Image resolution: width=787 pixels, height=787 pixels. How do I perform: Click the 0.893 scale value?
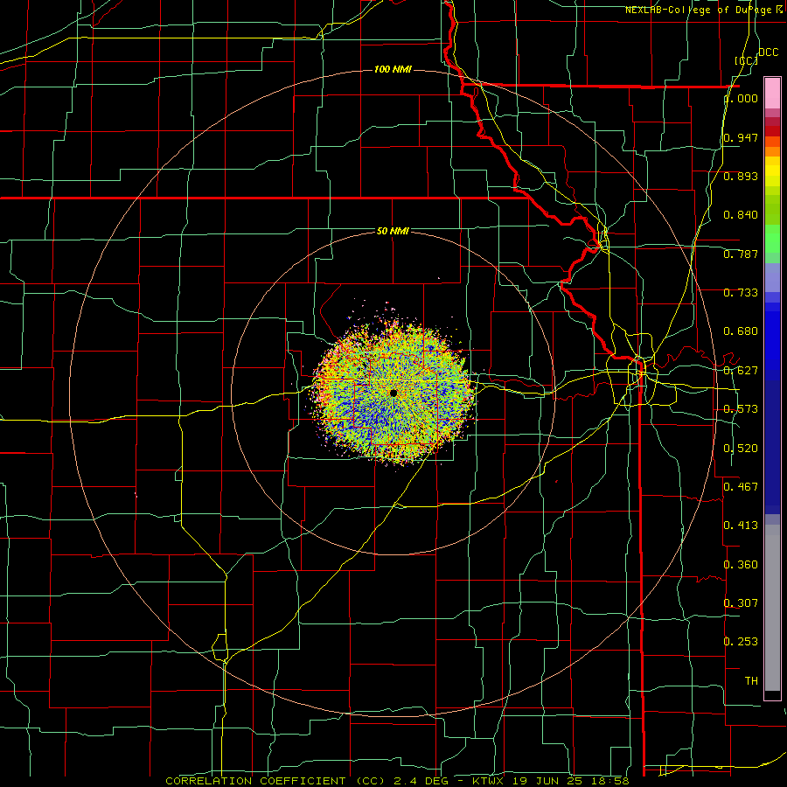[x=741, y=176]
